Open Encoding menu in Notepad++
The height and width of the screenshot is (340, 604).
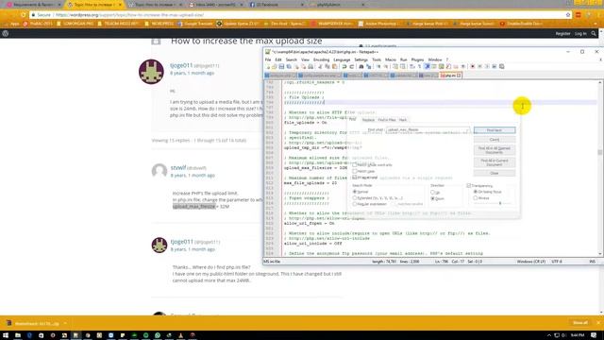pyautogui.click(x=321, y=60)
